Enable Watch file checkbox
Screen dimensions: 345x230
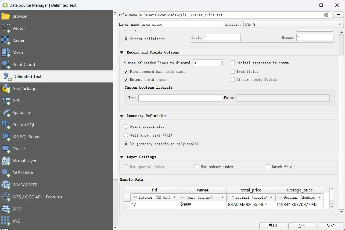click(268, 167)
